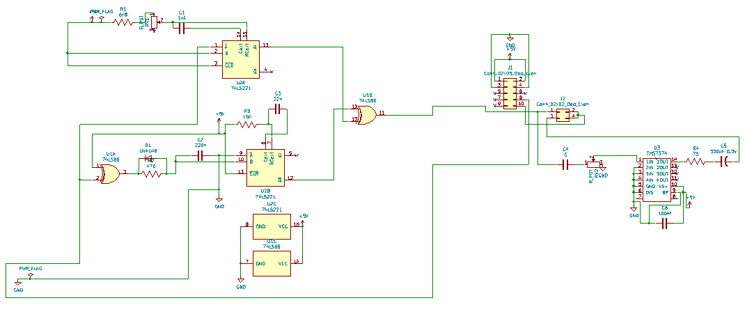Click the '74LS86' label above U1A gate
The height and width of the screenshot is (312, 745).
pyautogui.click(x=111, y=159)
